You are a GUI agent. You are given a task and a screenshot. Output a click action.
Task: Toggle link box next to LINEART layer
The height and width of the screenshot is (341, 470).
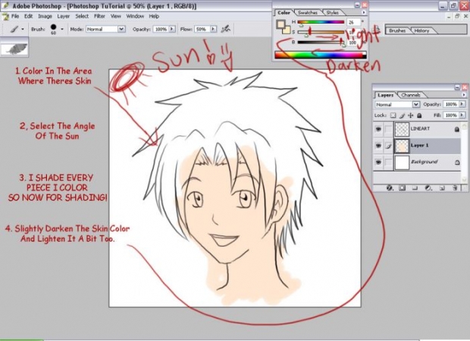388,129
